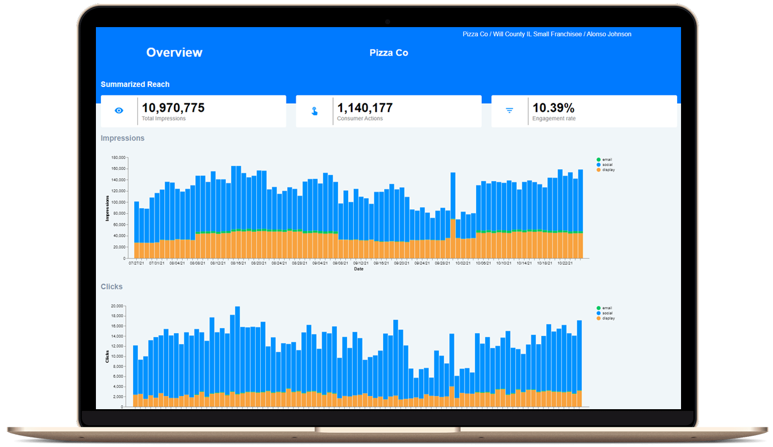
Task: Click the Date axis title under Impressions chart
Action: pyautogui.click(x=359, y=269)
